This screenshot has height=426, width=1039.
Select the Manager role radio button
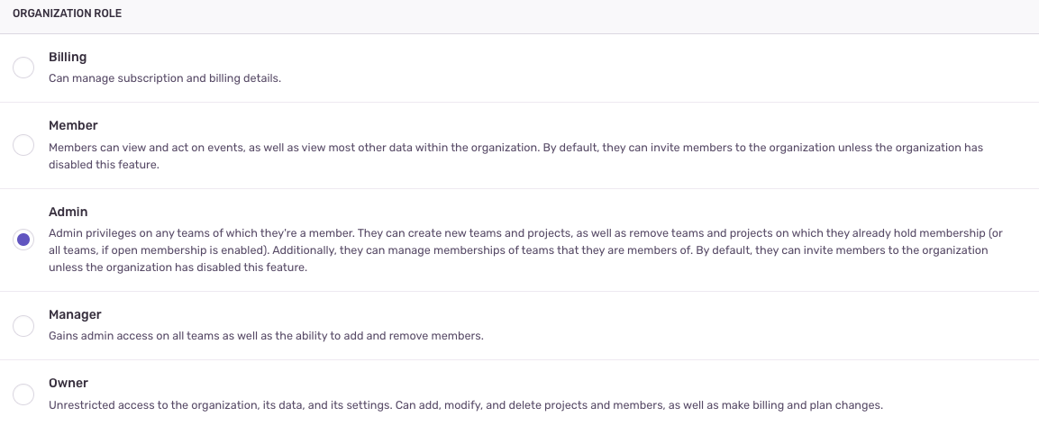[23, 325]
